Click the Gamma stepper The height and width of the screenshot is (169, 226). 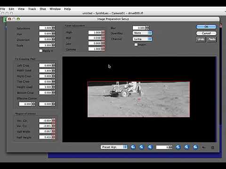(x=103, y=49)
